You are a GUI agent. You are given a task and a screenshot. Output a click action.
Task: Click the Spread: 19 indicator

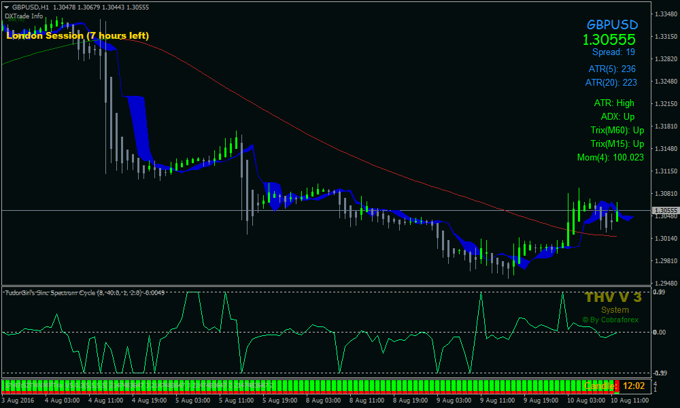[x=614, y=52]
